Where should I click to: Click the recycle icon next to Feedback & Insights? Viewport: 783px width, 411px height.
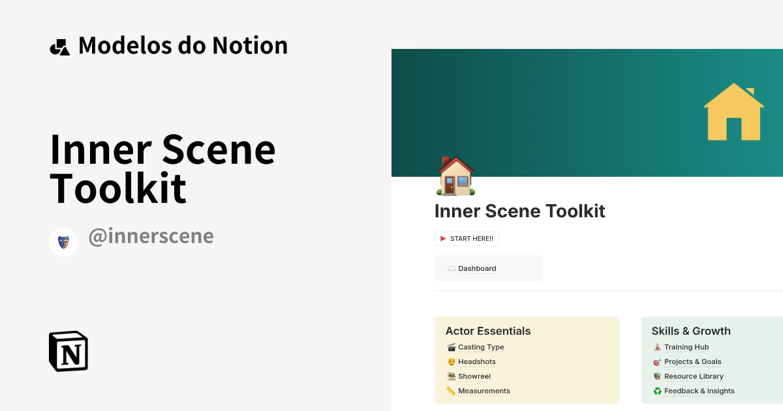coord(656,391)
